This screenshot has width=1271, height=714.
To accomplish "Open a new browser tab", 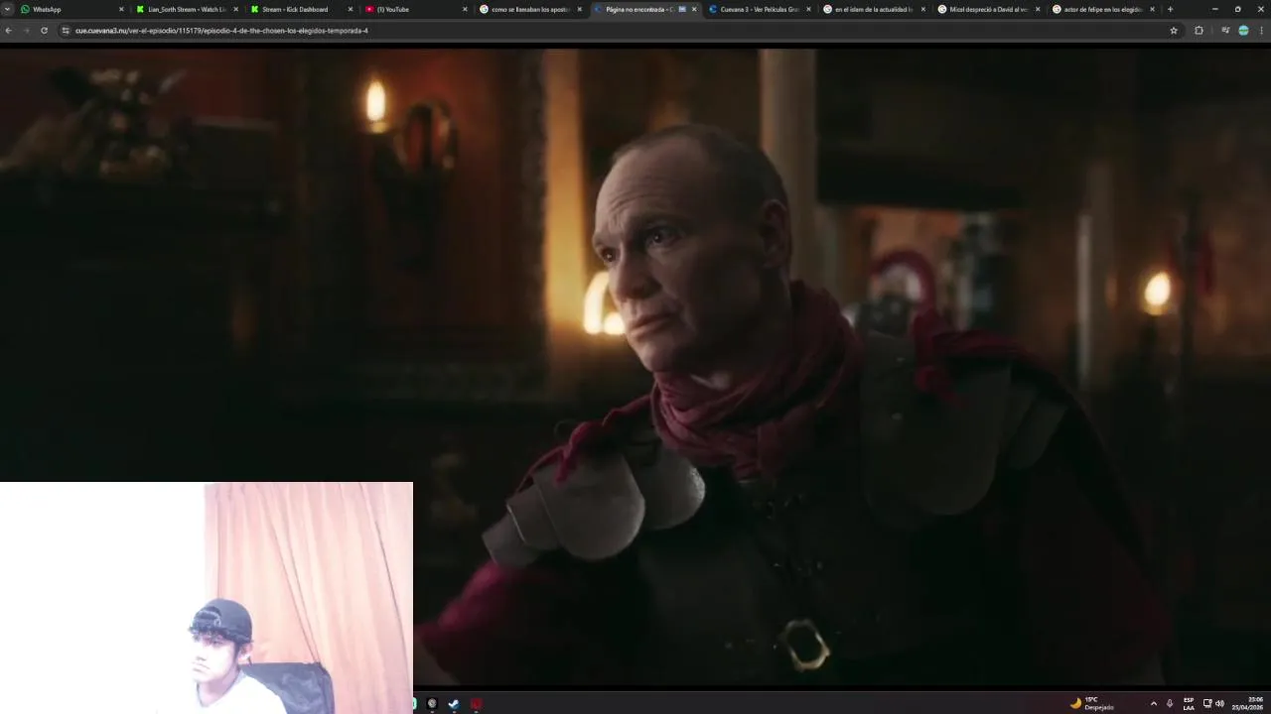I will (1170, 9).
